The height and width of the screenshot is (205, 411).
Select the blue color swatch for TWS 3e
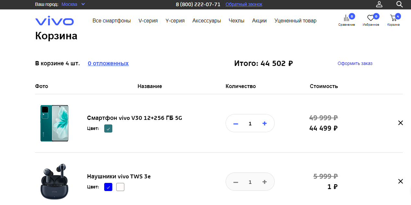[x=108, y=187]
